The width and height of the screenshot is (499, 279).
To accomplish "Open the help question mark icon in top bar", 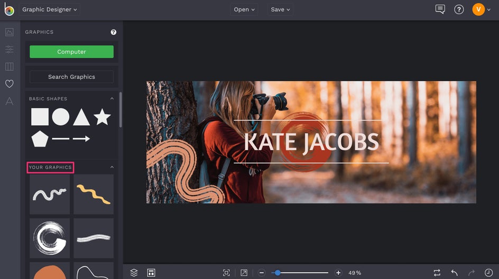I will click(459, 10).
